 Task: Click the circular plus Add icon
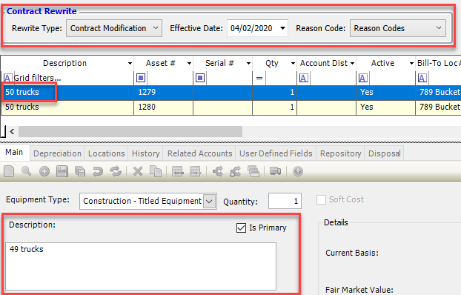[x=44, y=171]
